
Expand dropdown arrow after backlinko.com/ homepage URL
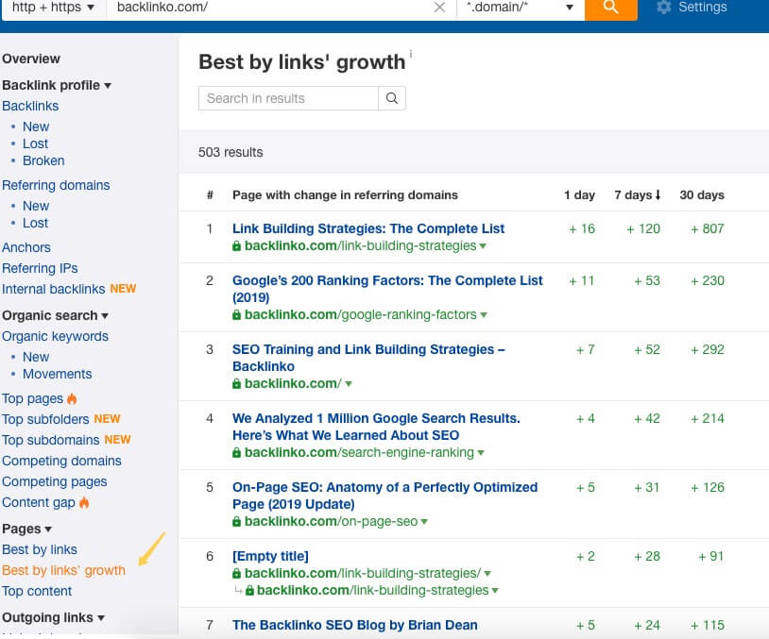(349, 384)
